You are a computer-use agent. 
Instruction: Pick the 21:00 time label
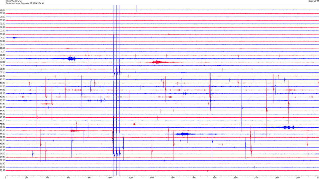click(2, 154)
